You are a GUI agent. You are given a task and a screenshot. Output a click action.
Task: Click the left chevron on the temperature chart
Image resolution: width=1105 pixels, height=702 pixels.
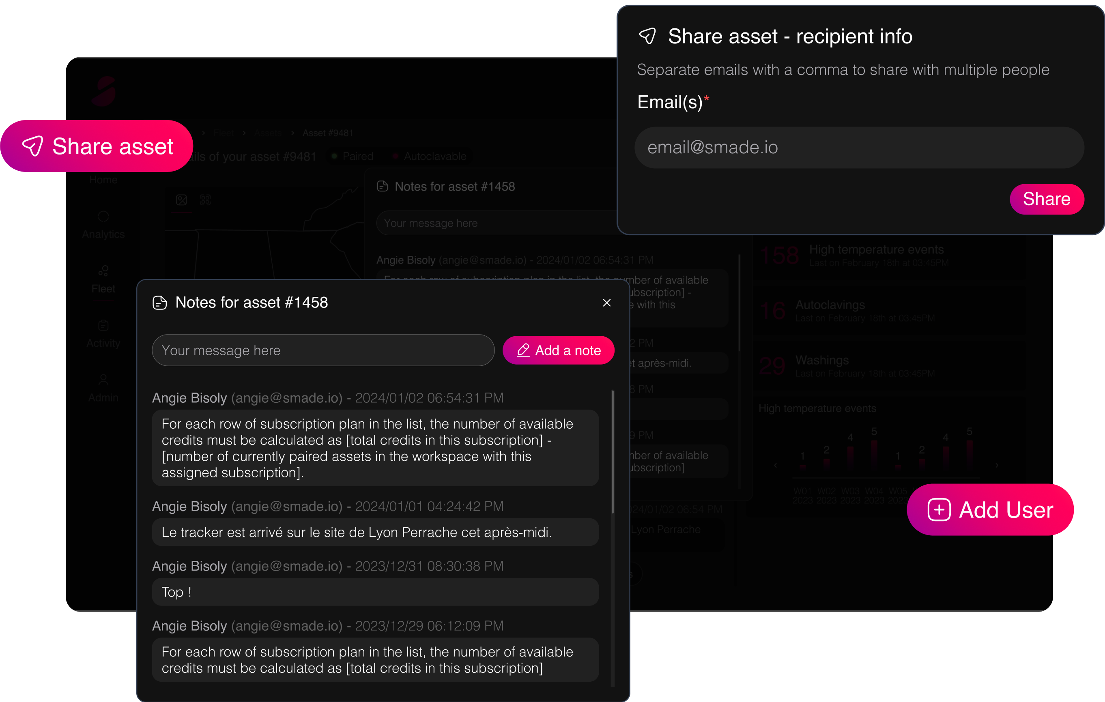[x=776, y=465]
